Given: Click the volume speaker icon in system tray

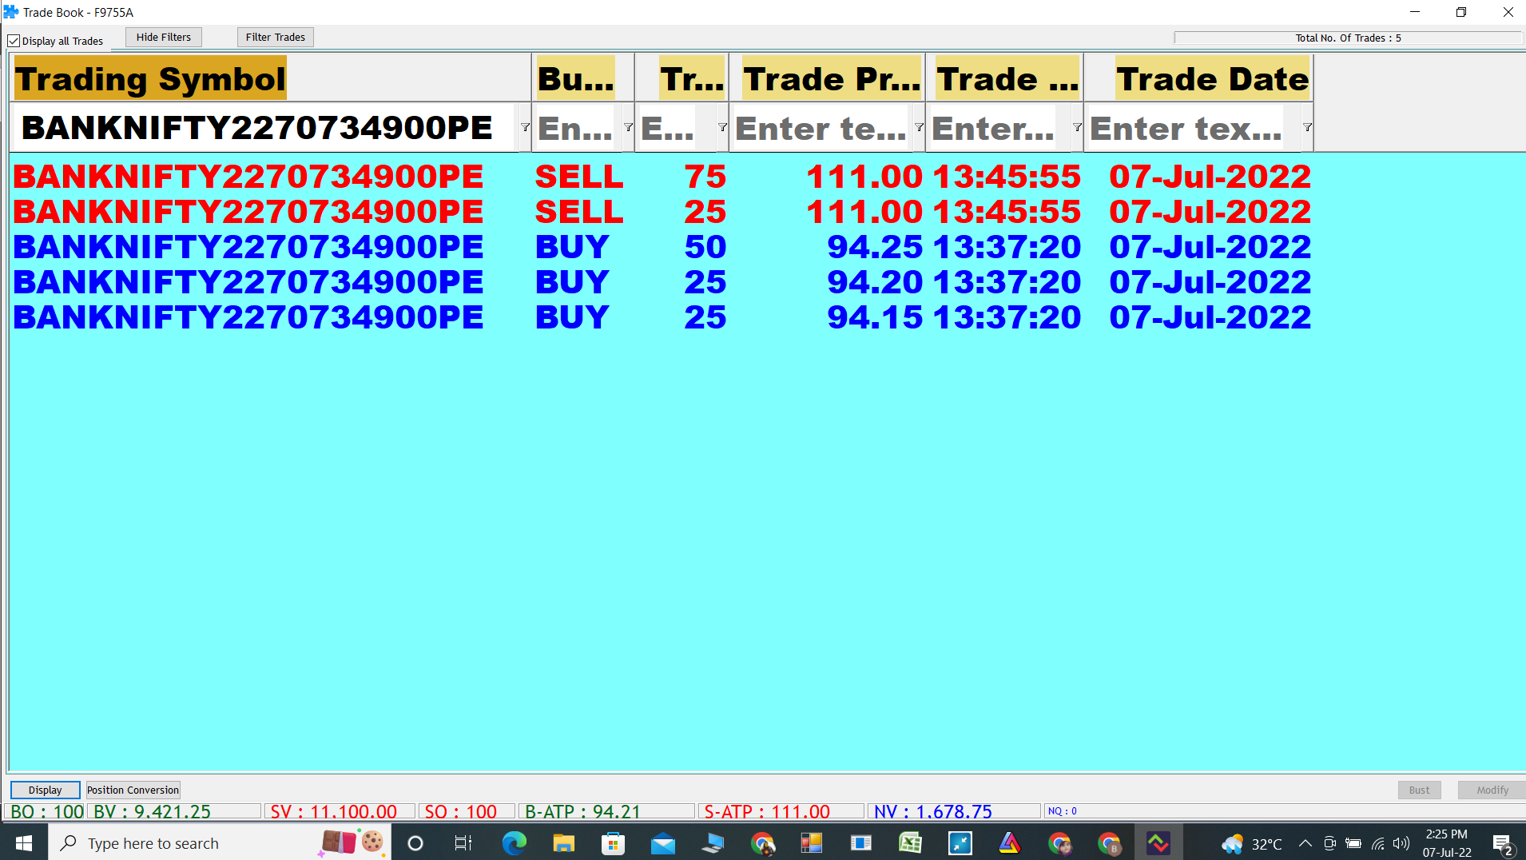Looking at the screenshot, I should pos(1401,843).
